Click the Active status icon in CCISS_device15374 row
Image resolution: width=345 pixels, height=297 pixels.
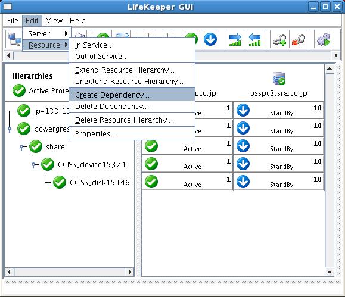click(x=151, y=164)
